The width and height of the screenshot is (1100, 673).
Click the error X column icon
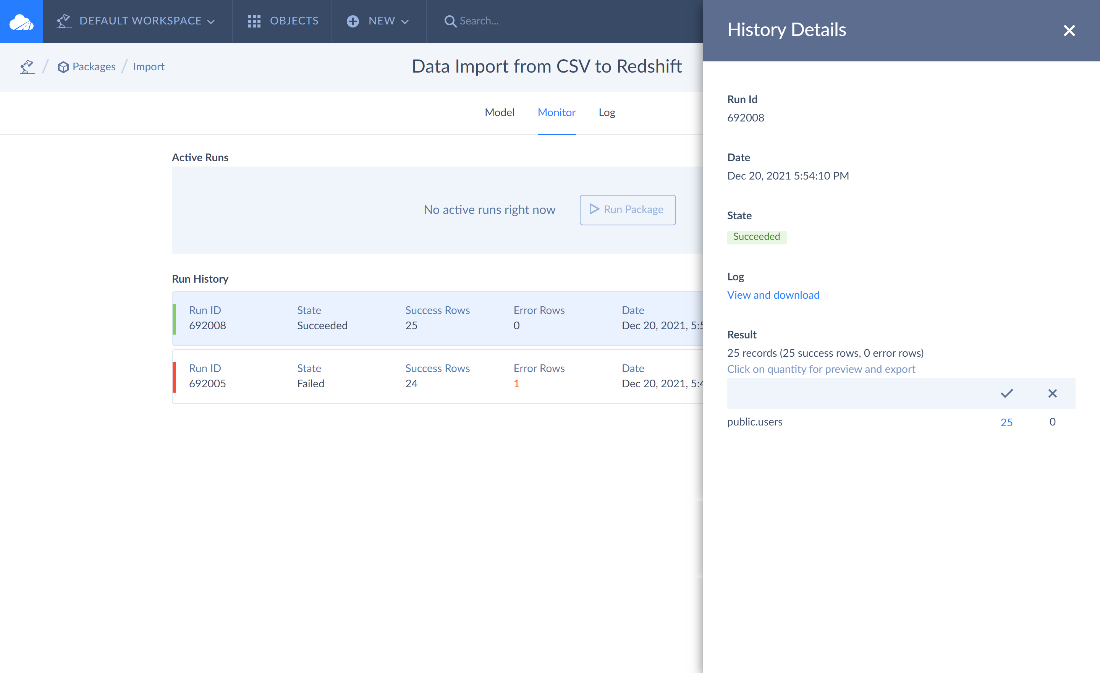click(x=1052, y=393)
